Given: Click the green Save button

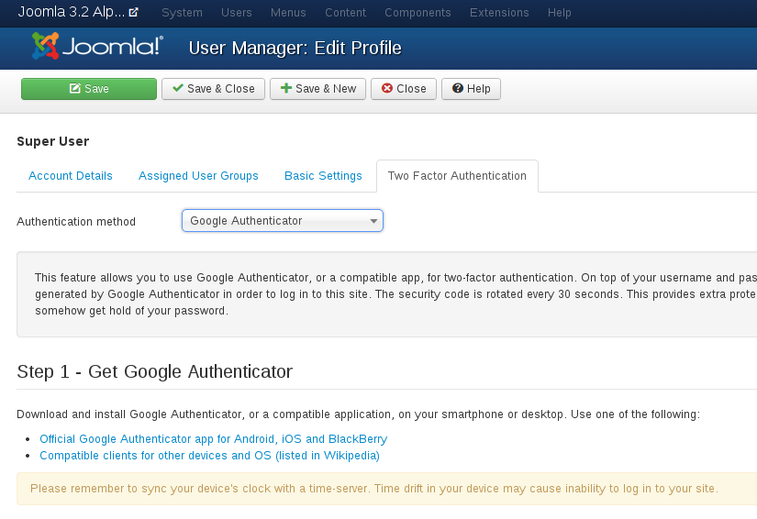Looking at the screenshot, I should pos(89,89).
